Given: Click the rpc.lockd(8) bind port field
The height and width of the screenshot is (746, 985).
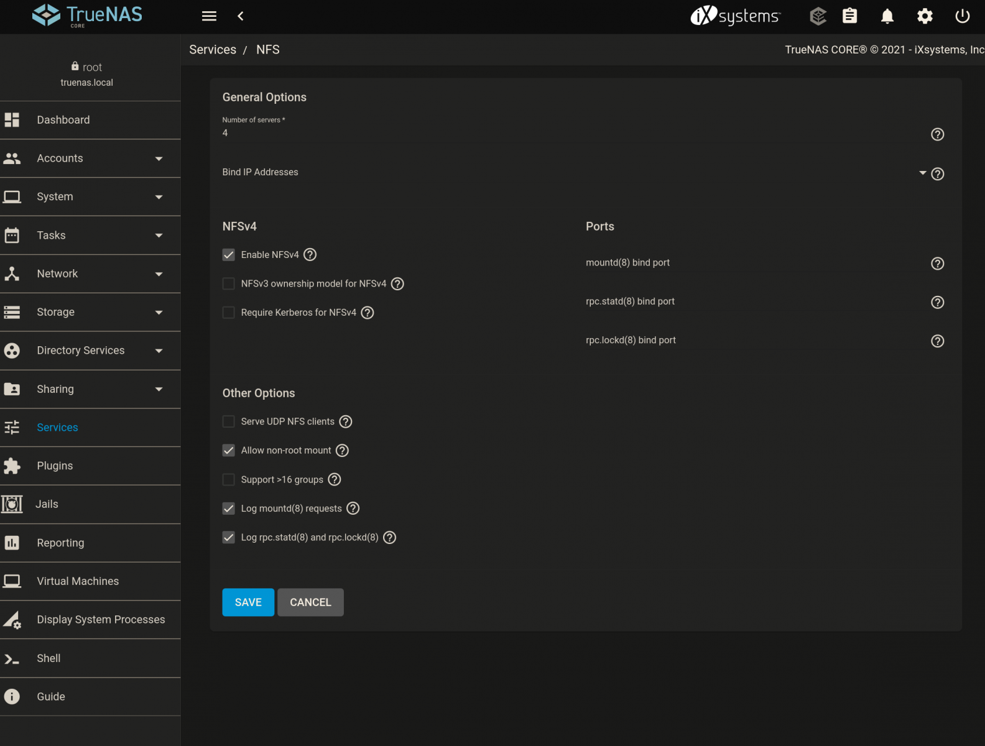Looking at the screenshot, I should (757, 340).
